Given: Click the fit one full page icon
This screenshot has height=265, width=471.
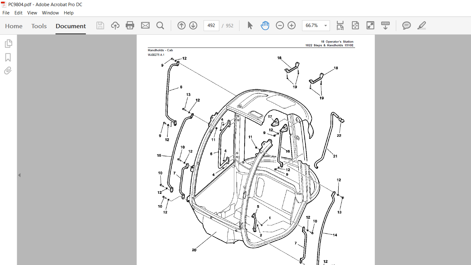Looking at the screenshot, I should point(355,25).
